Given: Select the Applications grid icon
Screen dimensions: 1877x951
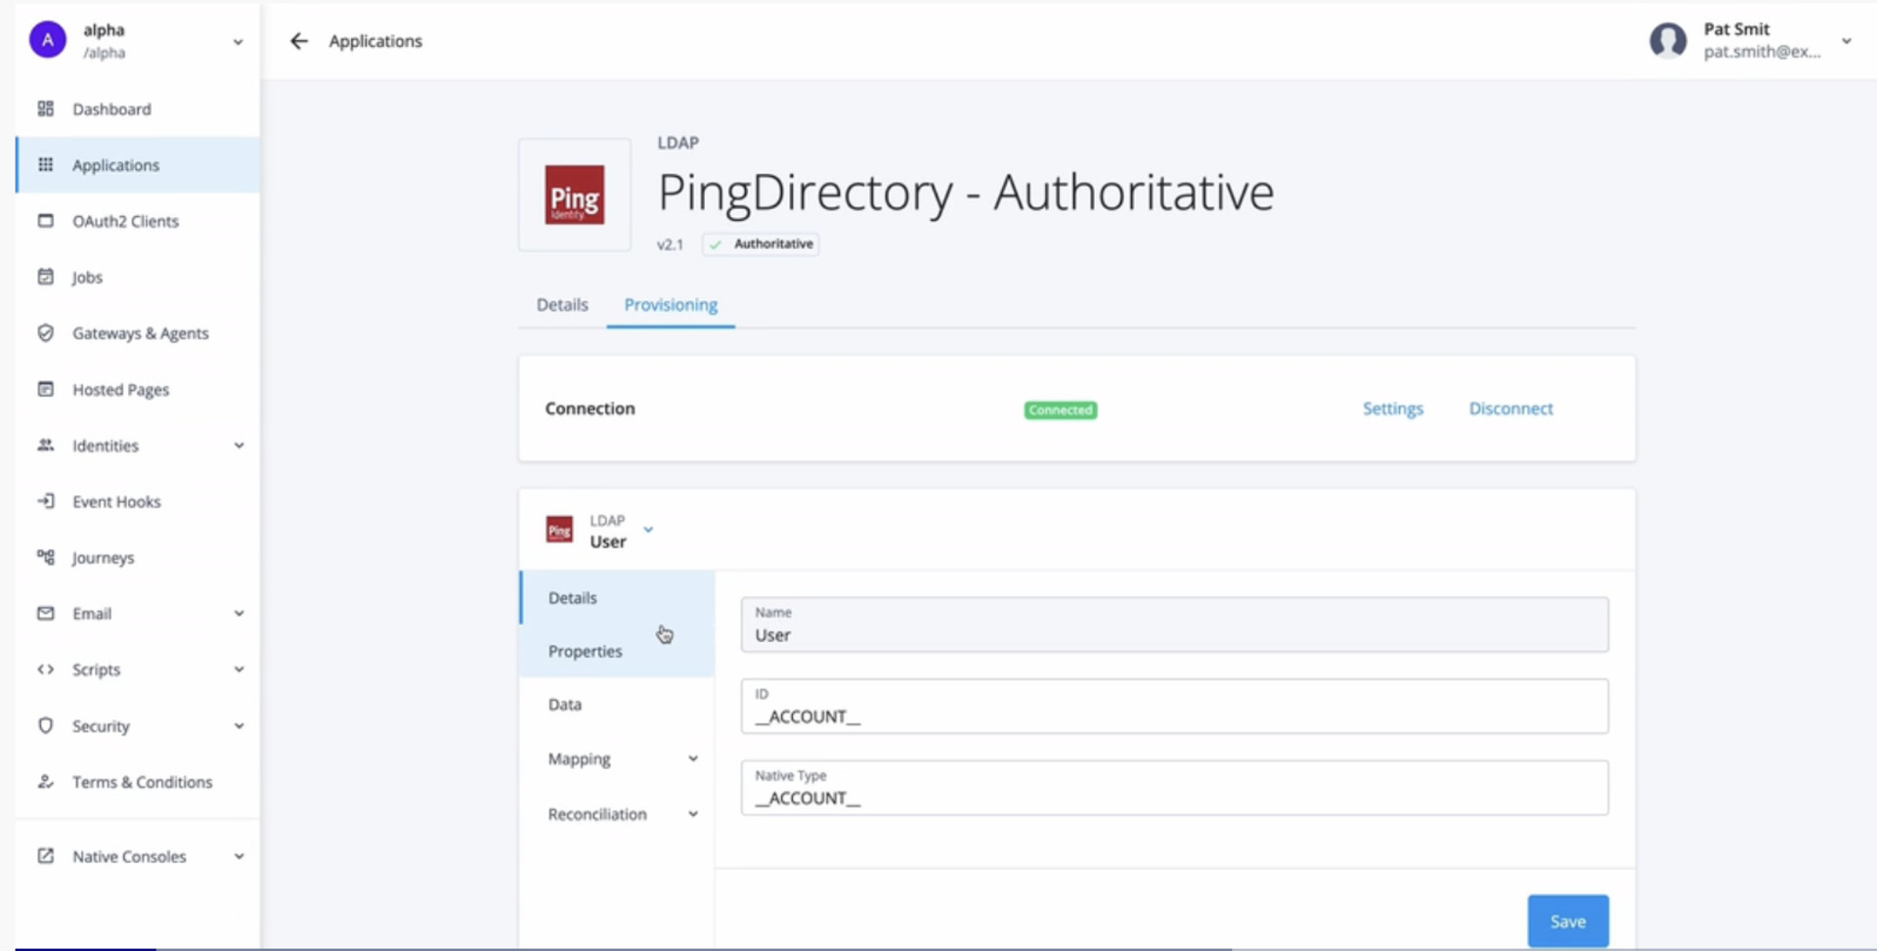Looking at the screenshot, I should tap(45, 164).
